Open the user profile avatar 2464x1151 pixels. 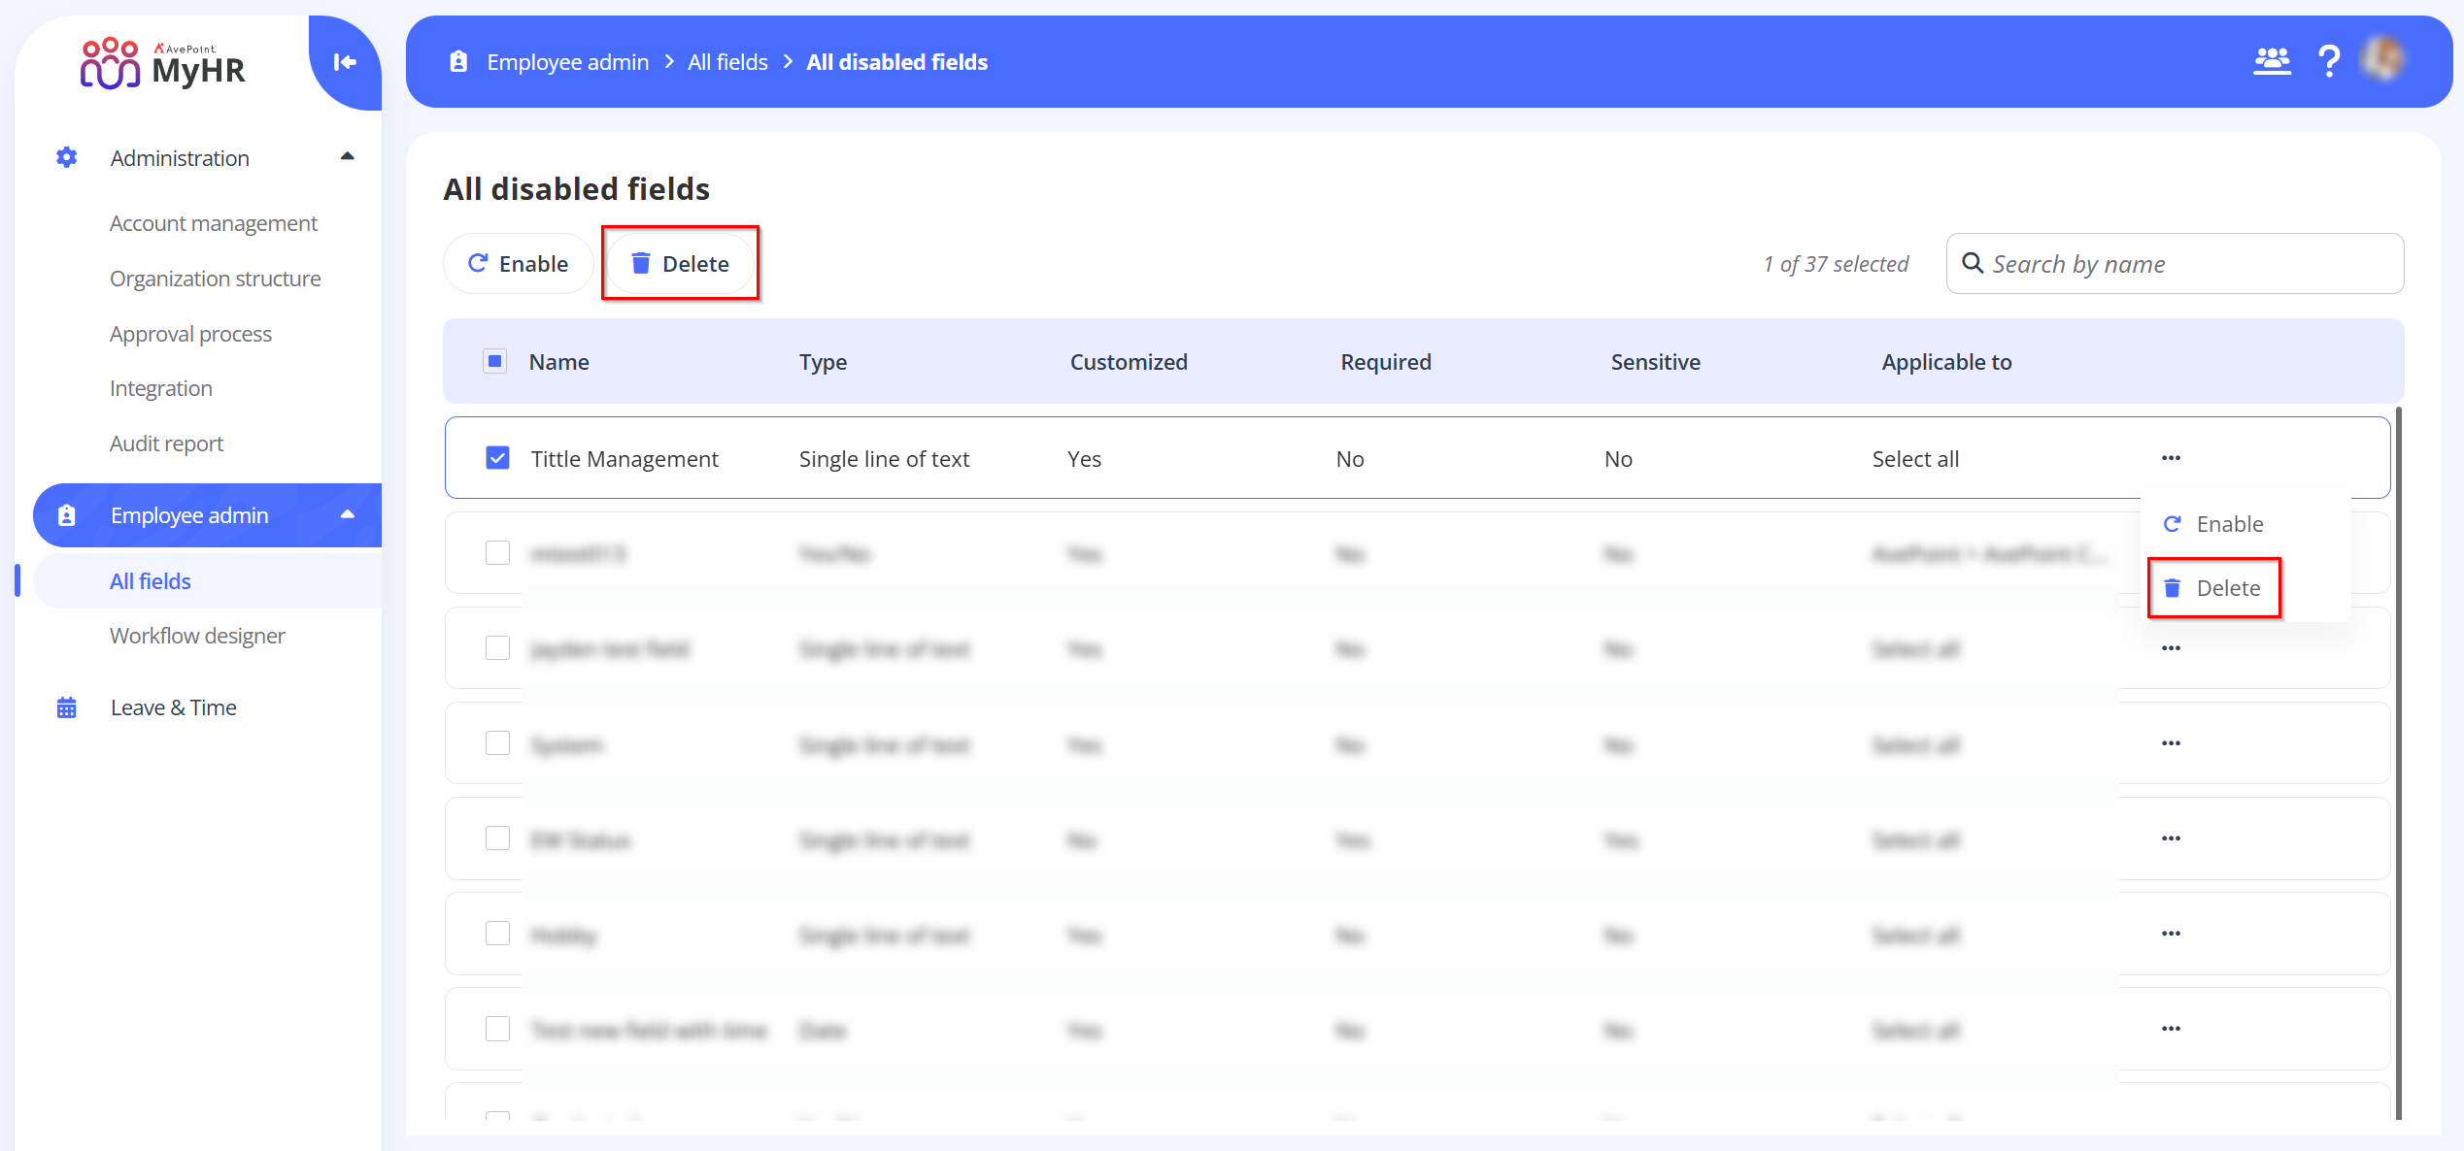coord(2384,60)
